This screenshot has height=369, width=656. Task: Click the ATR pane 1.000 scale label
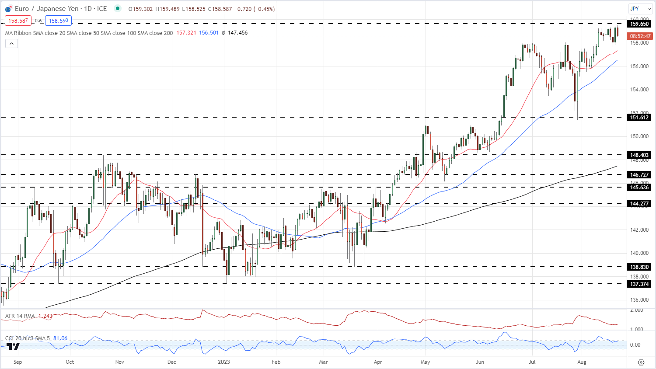click(x=636, y=330)
